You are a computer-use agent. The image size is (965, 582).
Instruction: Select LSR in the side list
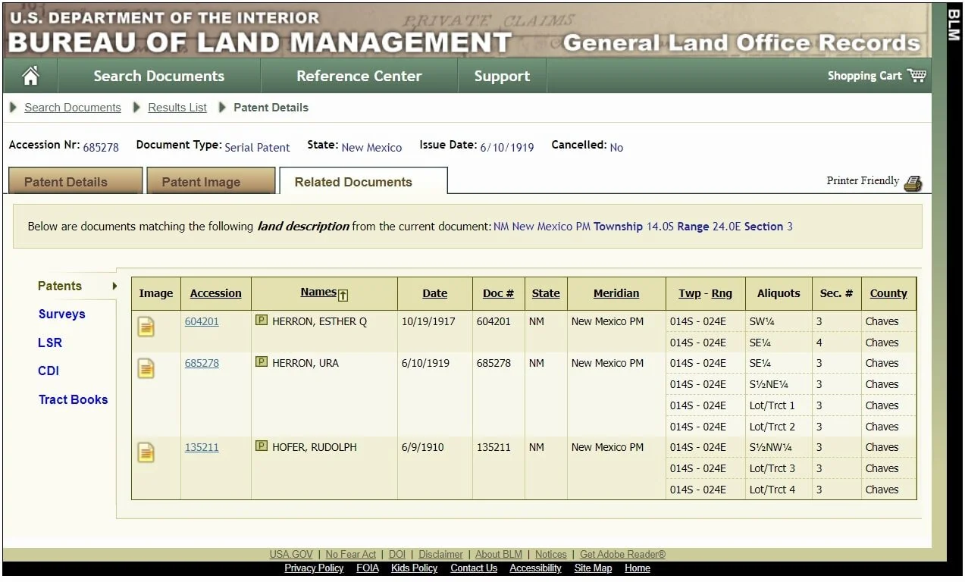(x=50, y=343)
